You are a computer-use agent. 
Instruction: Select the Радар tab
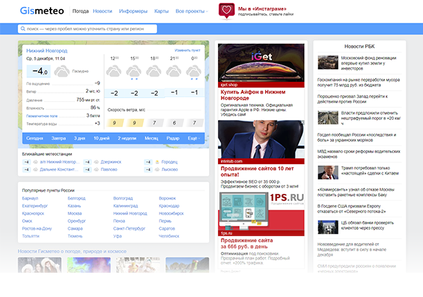[x=173, y=138]
